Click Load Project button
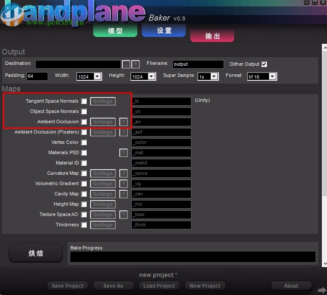Image resolution: width=327 pixels, height=295 pixels. (x=159, y=286)
